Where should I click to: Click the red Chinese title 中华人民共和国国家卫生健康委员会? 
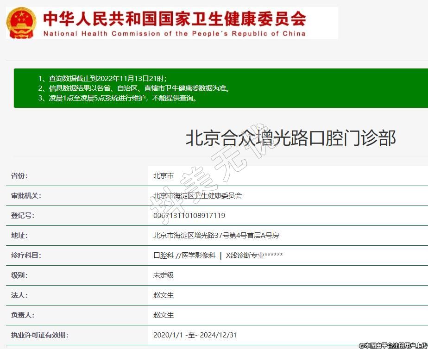point(174,19)
